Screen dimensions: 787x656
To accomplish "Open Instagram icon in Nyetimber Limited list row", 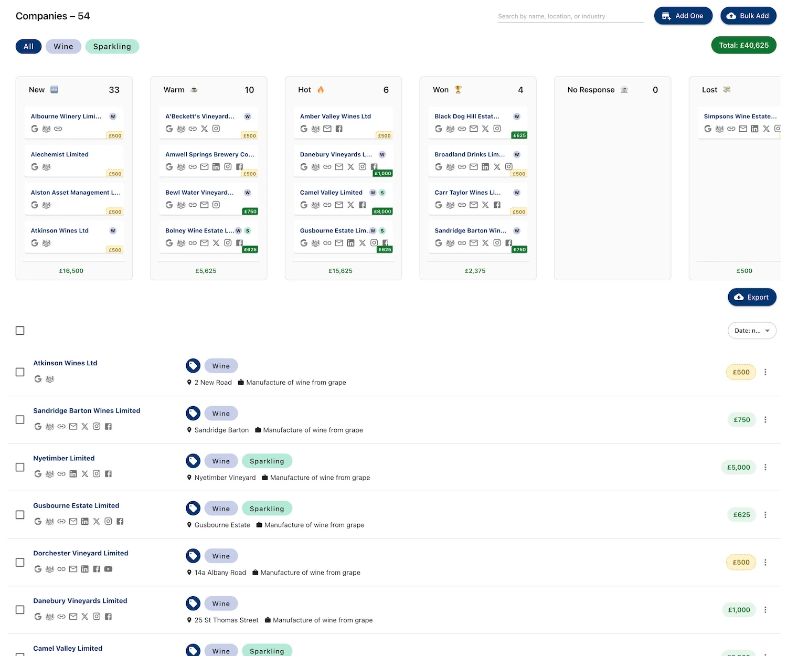I will coord(97,474).
